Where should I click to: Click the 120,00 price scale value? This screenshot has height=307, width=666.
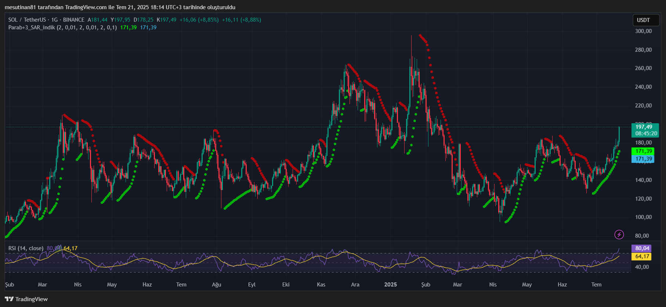[x=643, y=199]
